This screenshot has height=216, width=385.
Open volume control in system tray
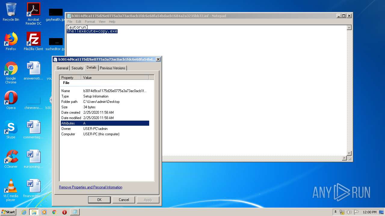[x=349, y=212]
